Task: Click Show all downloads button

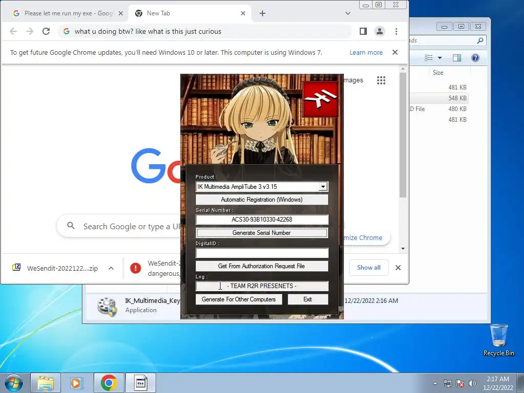Action: tap(368, 268)
